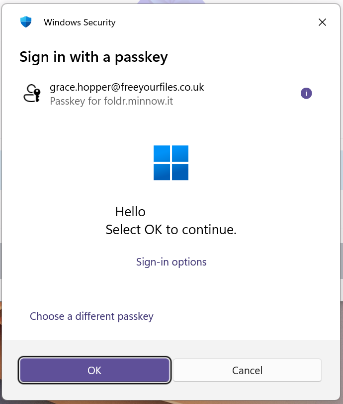
Task: Click the 'Select OK to continue.' message
Action: 171,230
